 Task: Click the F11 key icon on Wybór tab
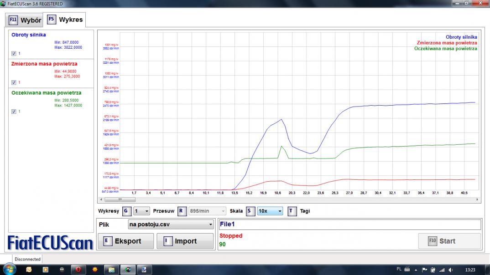13,20
